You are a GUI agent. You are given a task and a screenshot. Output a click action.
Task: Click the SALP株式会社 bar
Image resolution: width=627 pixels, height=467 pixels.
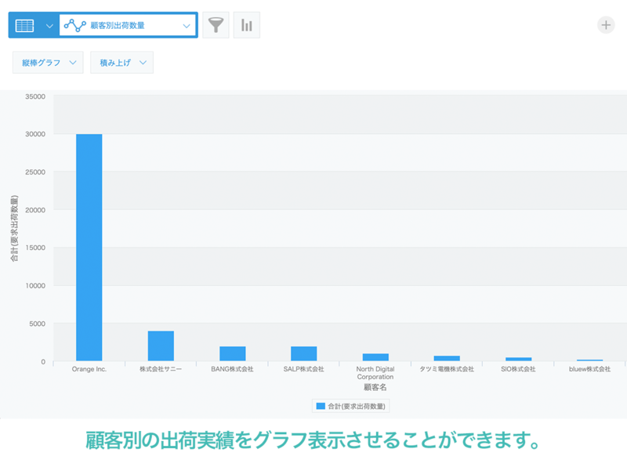[x=304, y=353]
